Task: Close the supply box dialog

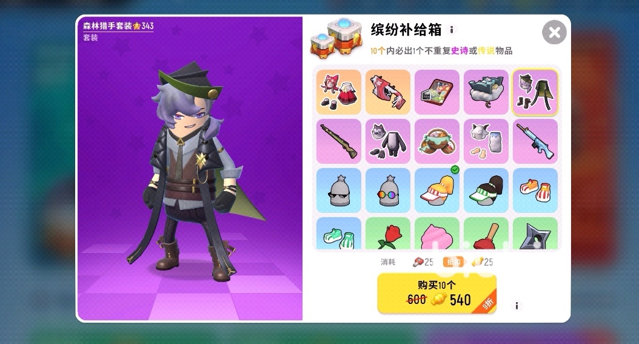Action: [554, 32]
